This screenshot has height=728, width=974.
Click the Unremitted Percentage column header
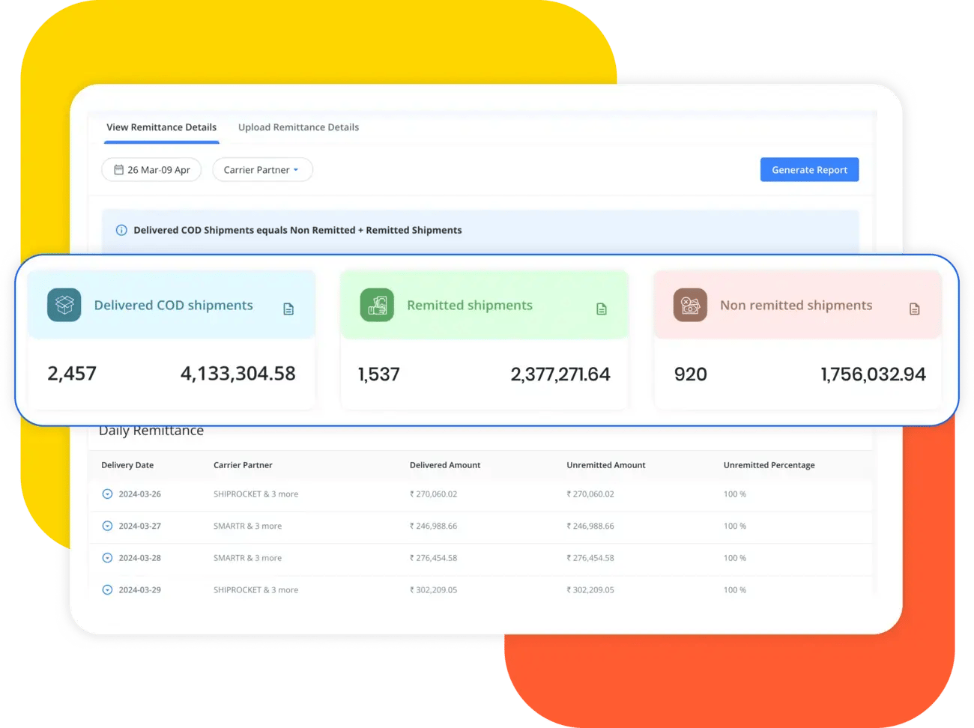click(769, 465)
